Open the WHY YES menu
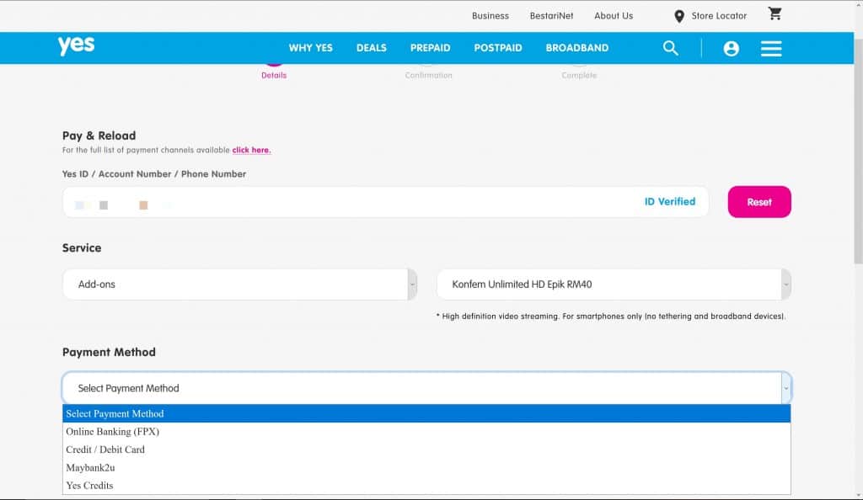863x500 pixels. [x=310, y=48]
